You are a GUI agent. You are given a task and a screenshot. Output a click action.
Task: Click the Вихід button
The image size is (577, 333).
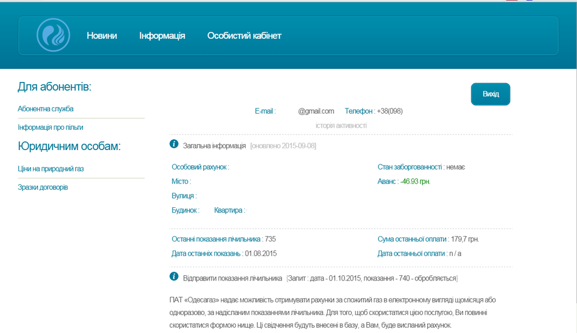[x=490, y=93]
